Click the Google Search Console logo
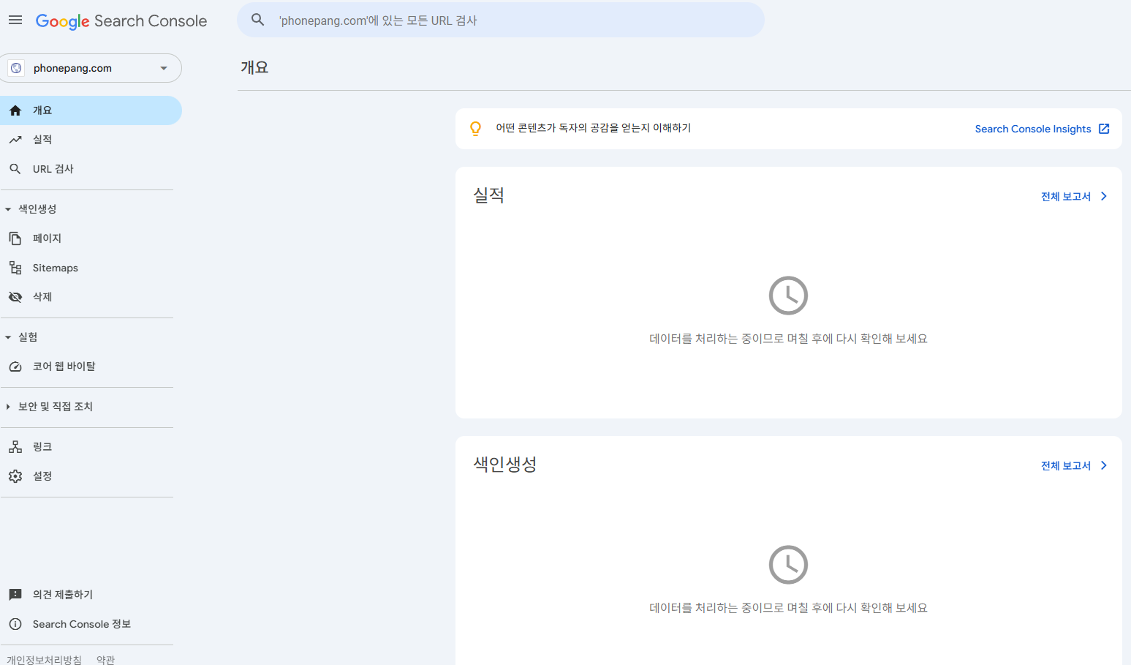This screenshot has width=1131, height=665. [x=121, y=21]
